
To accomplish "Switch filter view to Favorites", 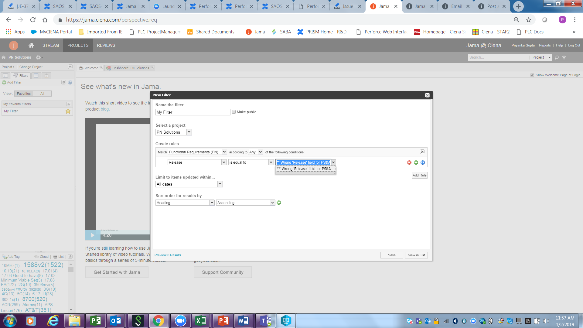I will coord(24,94).
